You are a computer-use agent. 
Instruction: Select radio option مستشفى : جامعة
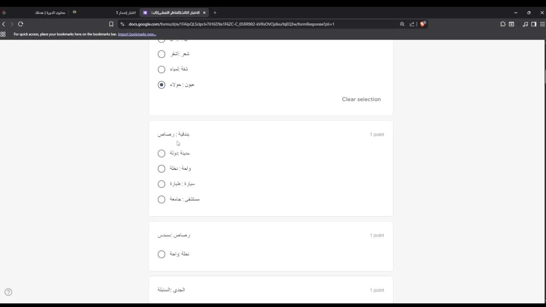point(161,200)
